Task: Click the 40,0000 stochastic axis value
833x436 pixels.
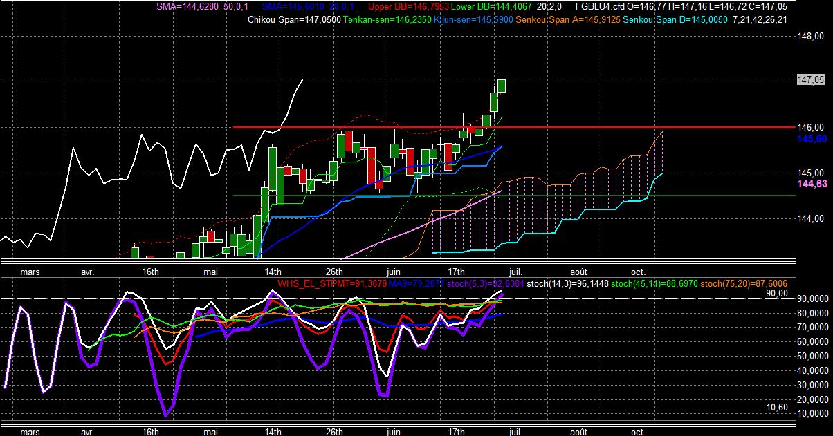Action: click(x=812, y=370)
